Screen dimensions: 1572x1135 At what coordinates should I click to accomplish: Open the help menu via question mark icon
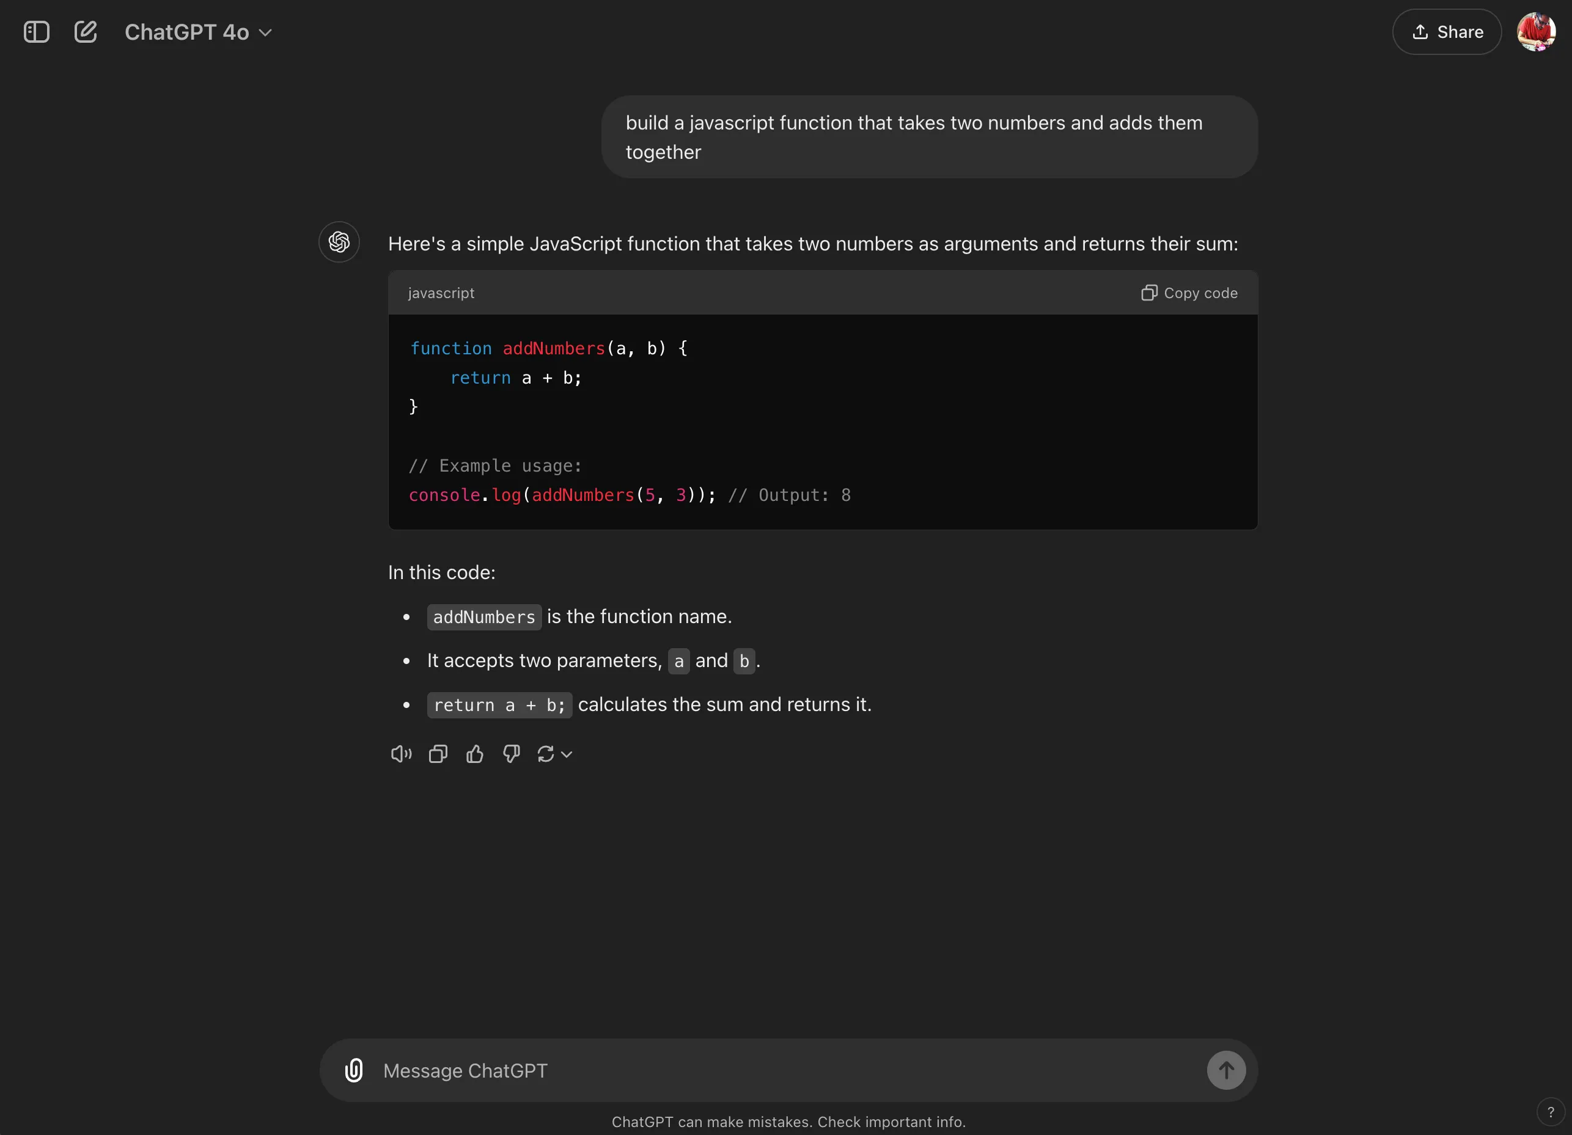point(1550,1112)
